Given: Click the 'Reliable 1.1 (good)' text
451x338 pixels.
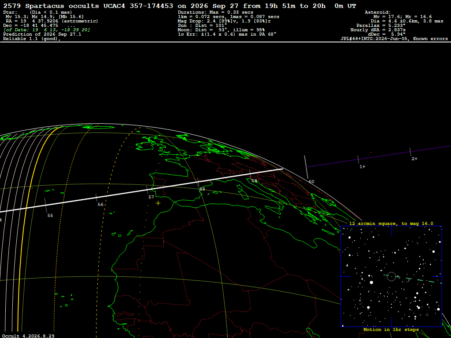Looking at the screenshot, I should tap(32, 39).
